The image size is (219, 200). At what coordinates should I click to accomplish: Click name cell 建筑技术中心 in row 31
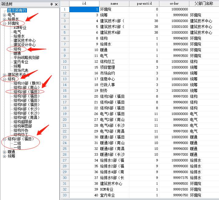114,184
